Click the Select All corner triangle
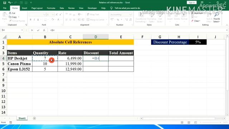Screen dimensions: 229x129 [x=4, y=37]
